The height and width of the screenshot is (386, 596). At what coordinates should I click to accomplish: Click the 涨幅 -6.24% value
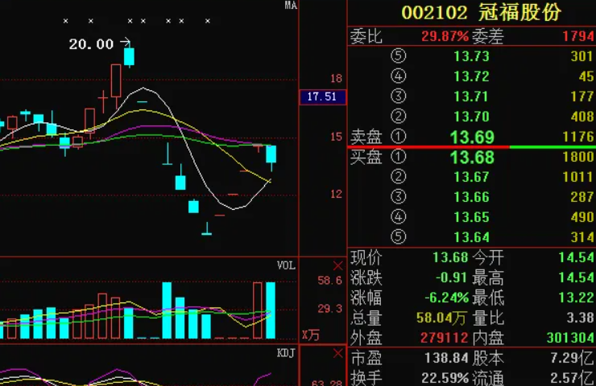pos(447,298)
